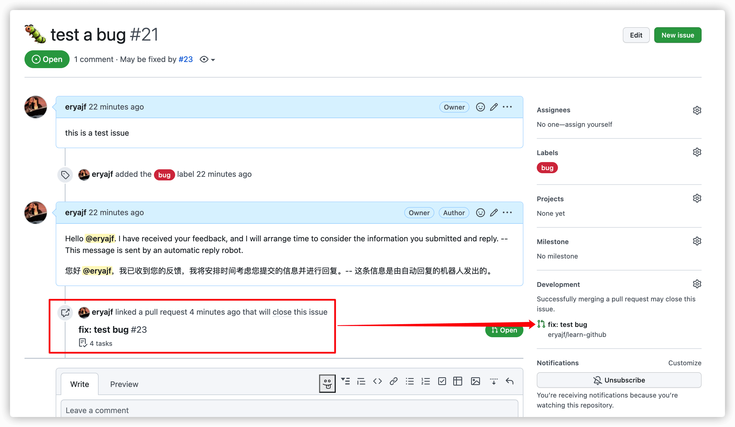Open Assignees settings gear
The image size is (735, 427).
click(x=697, y=110)
